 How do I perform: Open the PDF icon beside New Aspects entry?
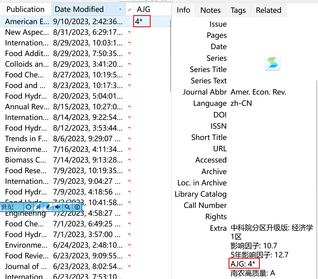tap(129, 32)
